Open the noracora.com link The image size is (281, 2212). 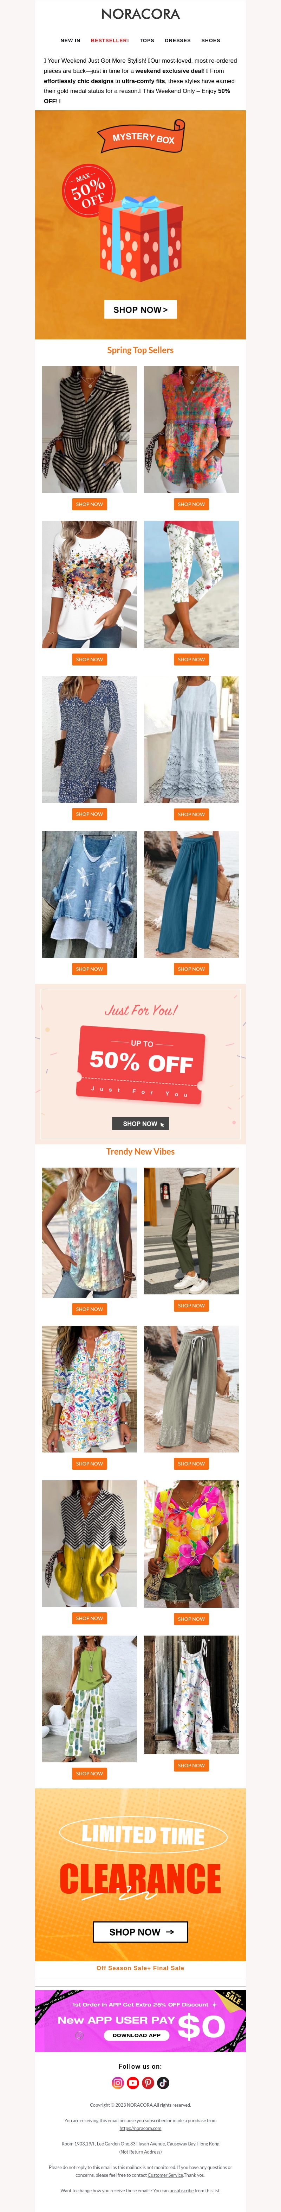pyautogui.click(x=140, y=2128)
